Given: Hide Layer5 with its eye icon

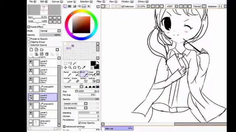Looking at the screenshot, I should pos(31,62).
